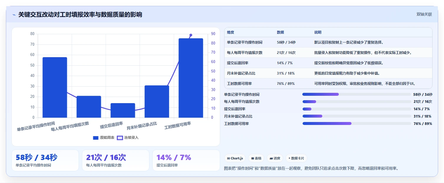The height and width of the screenshot is (183, 444).
Task: Click the 进度 tag chip
Action: (x=275, y=158)
